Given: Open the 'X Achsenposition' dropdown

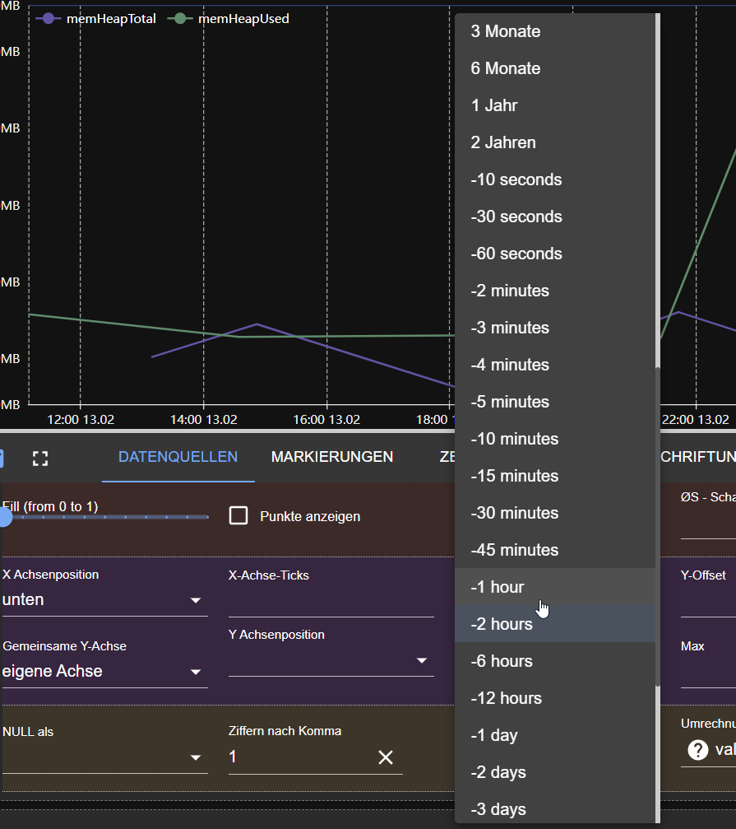Looking at the screenshot, I should (197, 601).
